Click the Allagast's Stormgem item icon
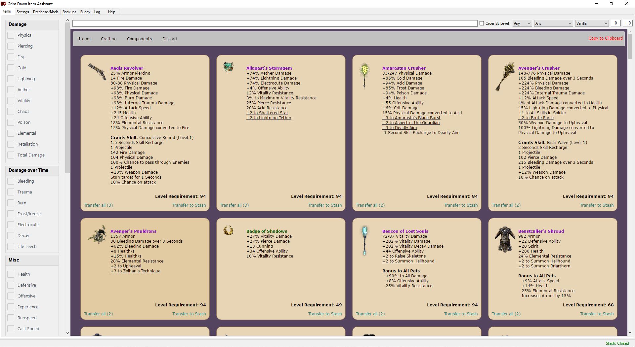This screenshot has height=347, width=635. click(228, 67)
